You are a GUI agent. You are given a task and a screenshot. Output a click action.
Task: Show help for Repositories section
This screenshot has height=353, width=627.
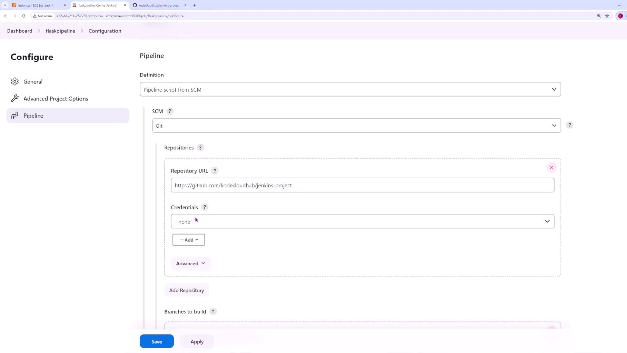click(x=201, y=147)
